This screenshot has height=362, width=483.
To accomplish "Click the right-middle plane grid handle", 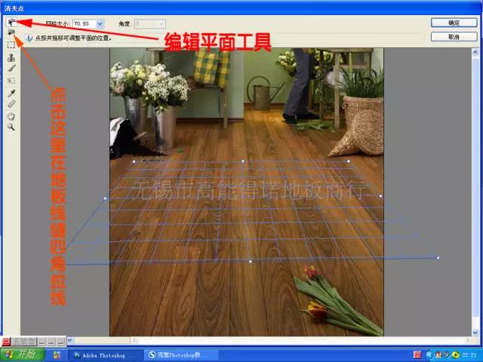I will tap(380, 196).
